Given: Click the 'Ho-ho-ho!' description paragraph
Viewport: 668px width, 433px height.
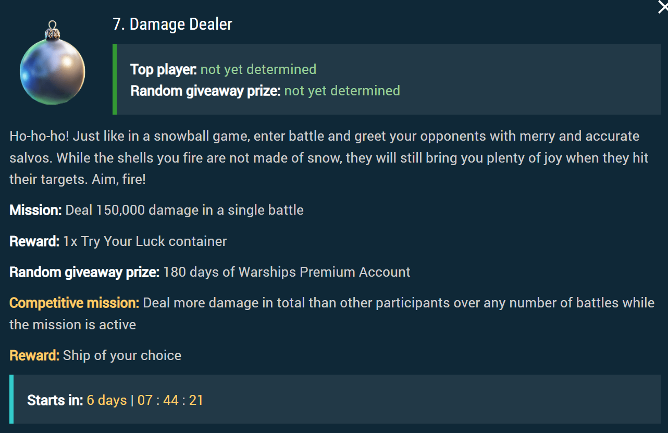Looking at the screenshot, I should pyautogui.click(x=328, y=157).
